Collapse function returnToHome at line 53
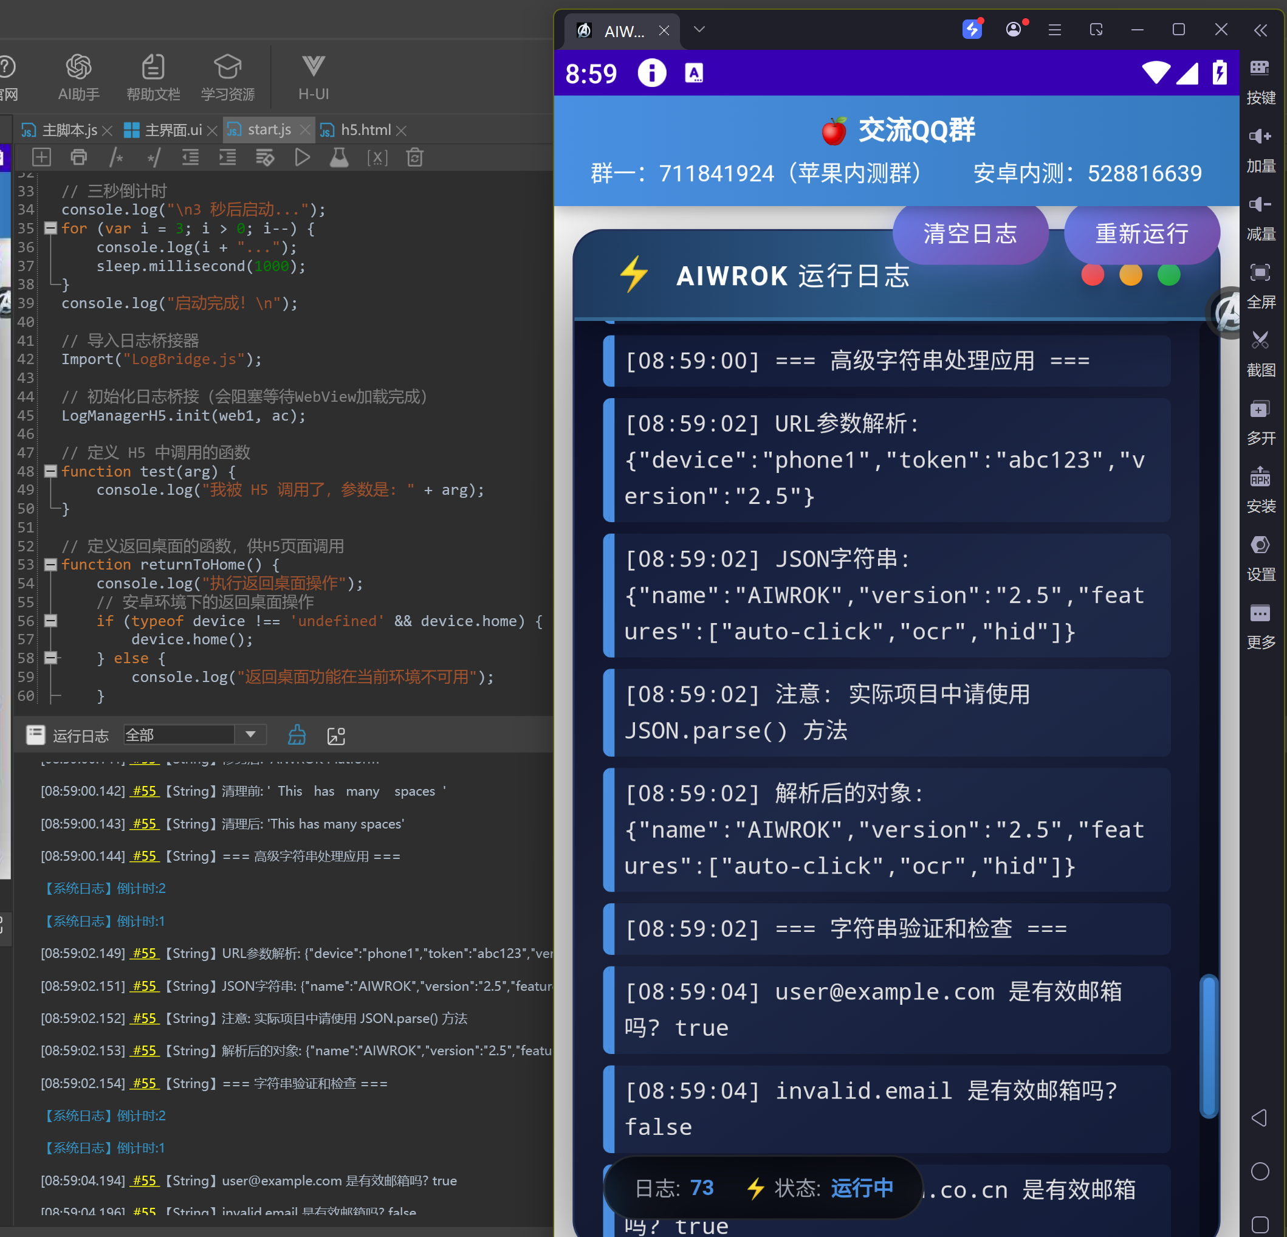1287x1237 pixels. (x=50, y=564)
